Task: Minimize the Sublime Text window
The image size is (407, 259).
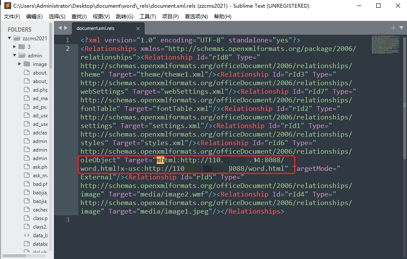Action: pyautogui.click(x=359, y=6)
